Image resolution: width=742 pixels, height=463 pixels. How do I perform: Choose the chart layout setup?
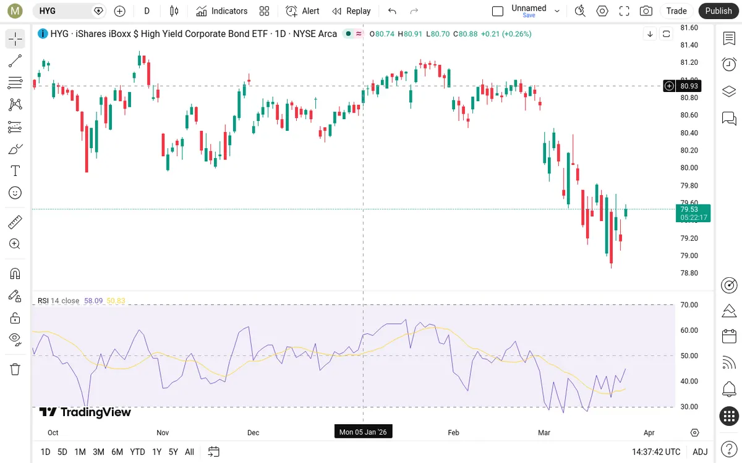click(x=498, y=10)
